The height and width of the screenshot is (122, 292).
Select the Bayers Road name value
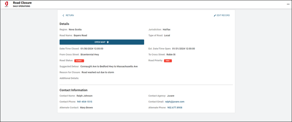pyautogui.click(x=80, y=35)
